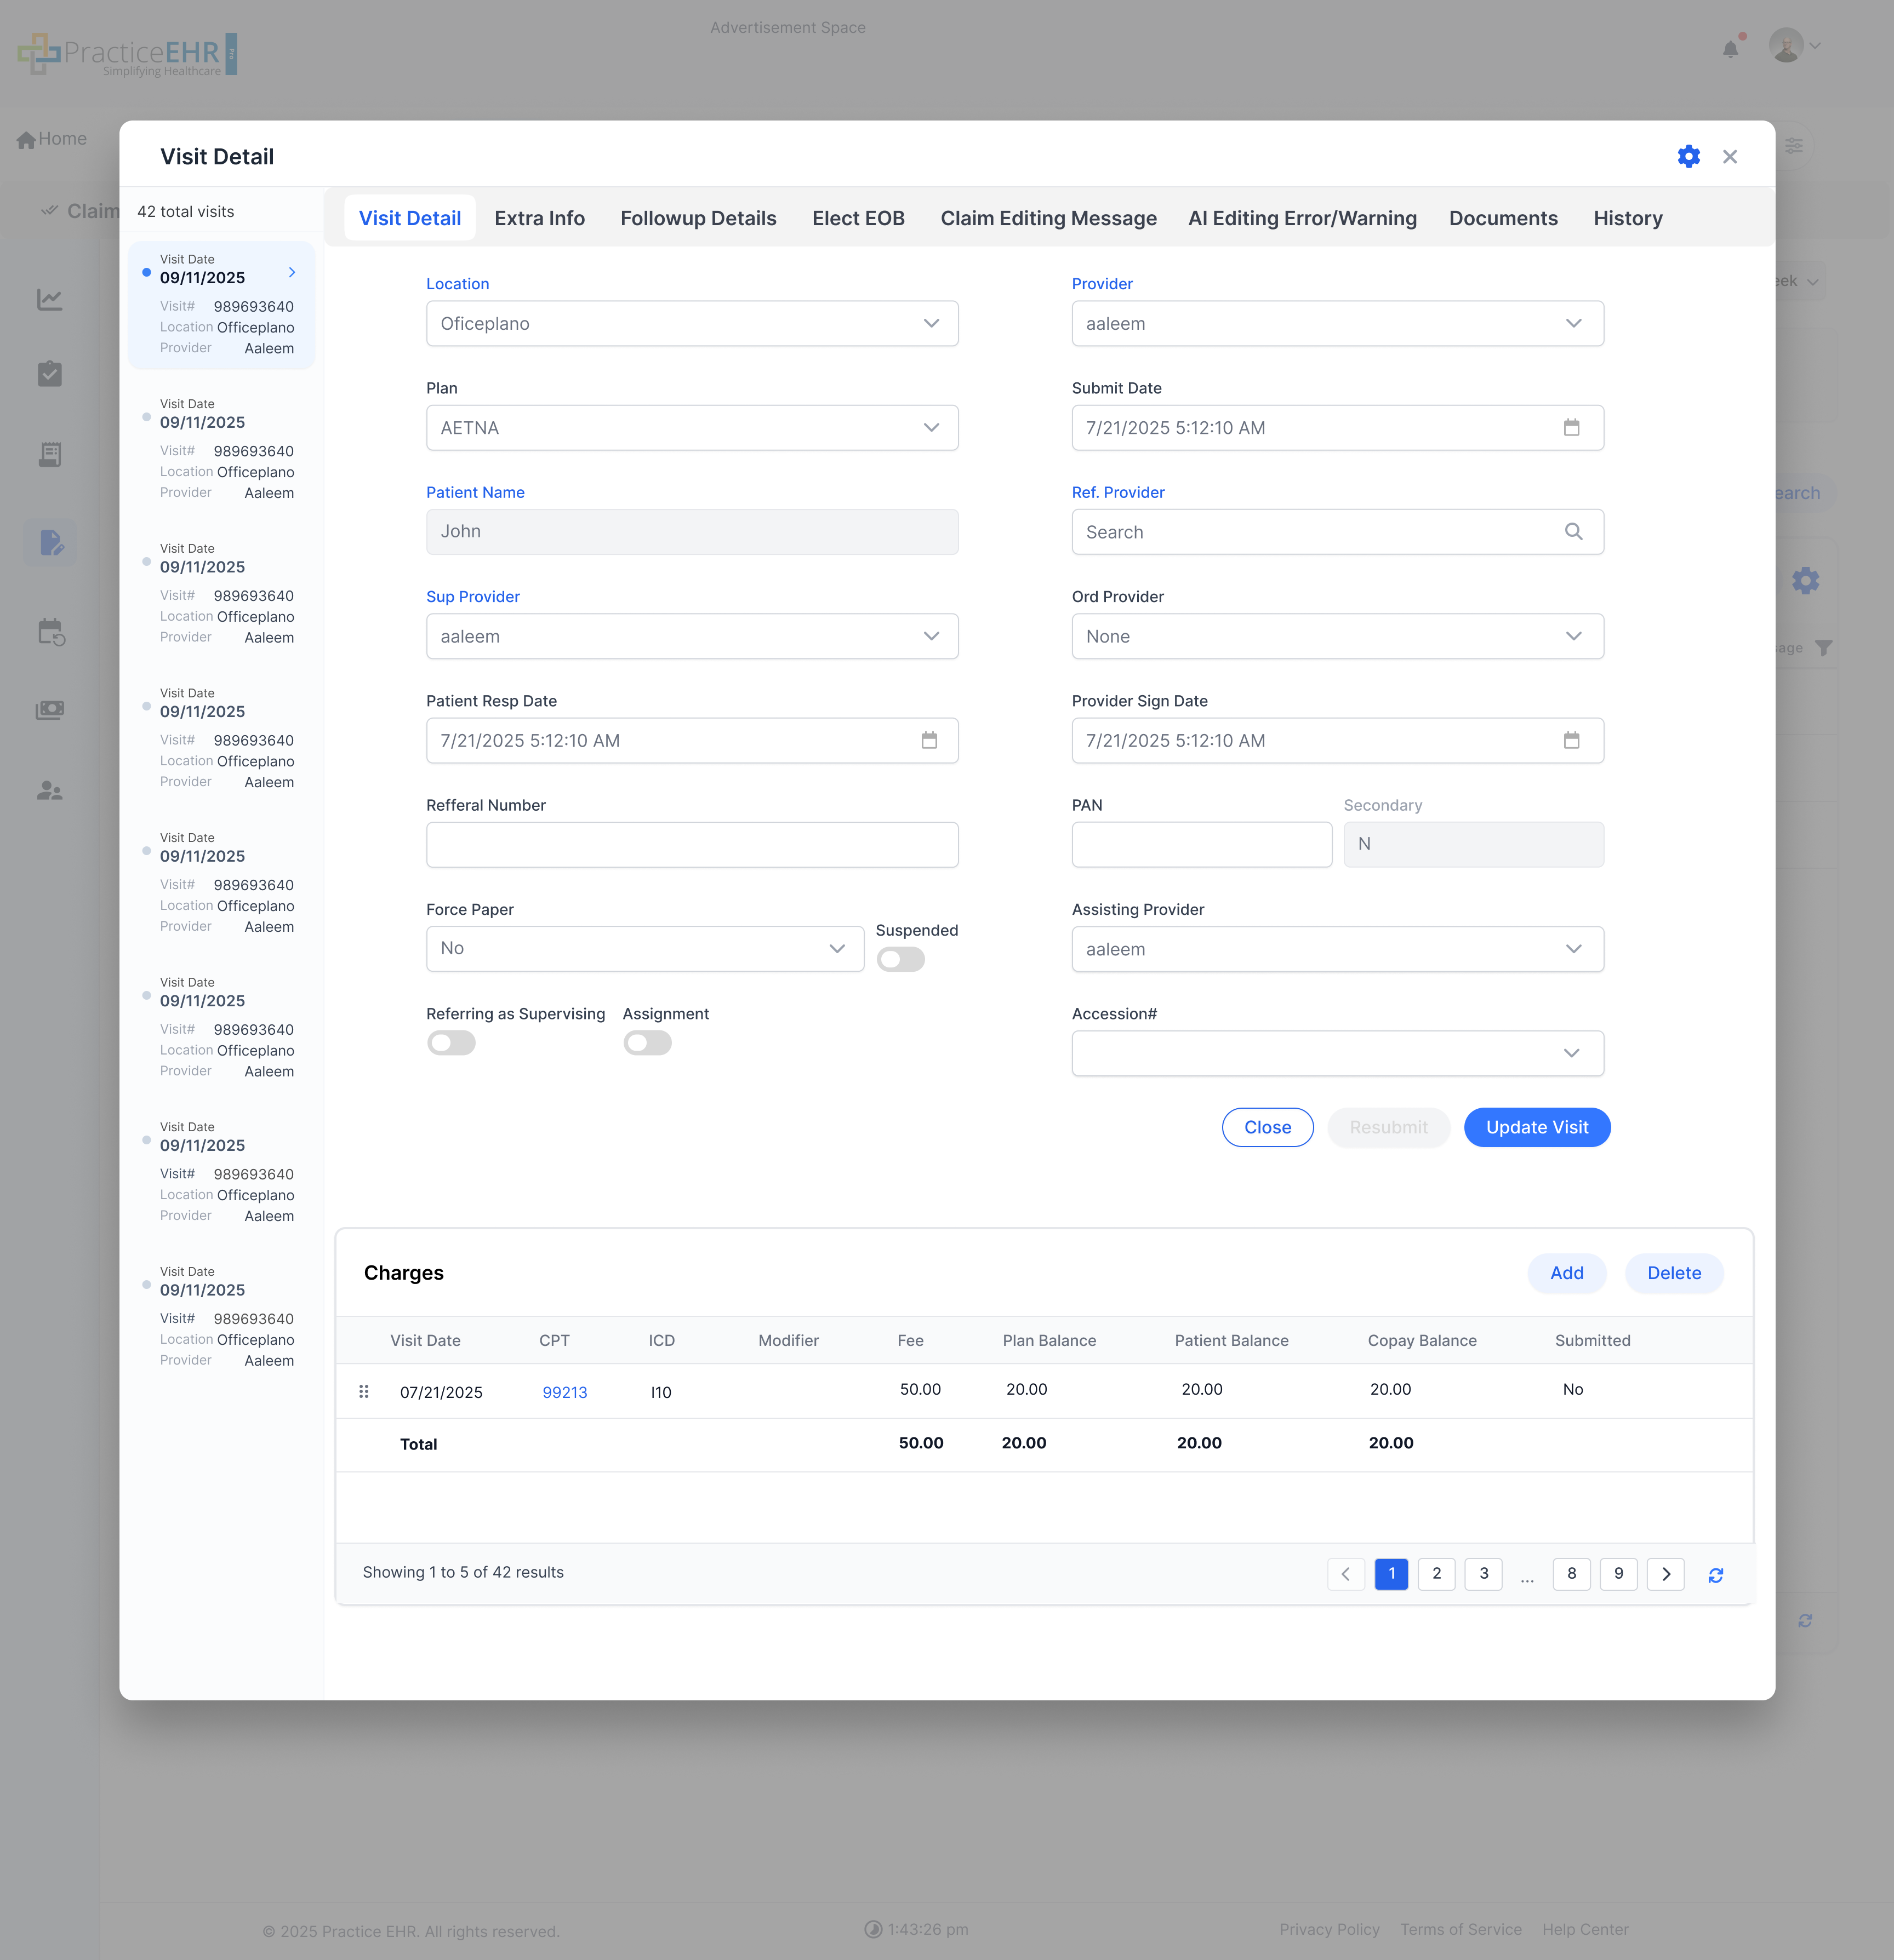Open the CPT code 99213 link

(x=564, y=1392)
